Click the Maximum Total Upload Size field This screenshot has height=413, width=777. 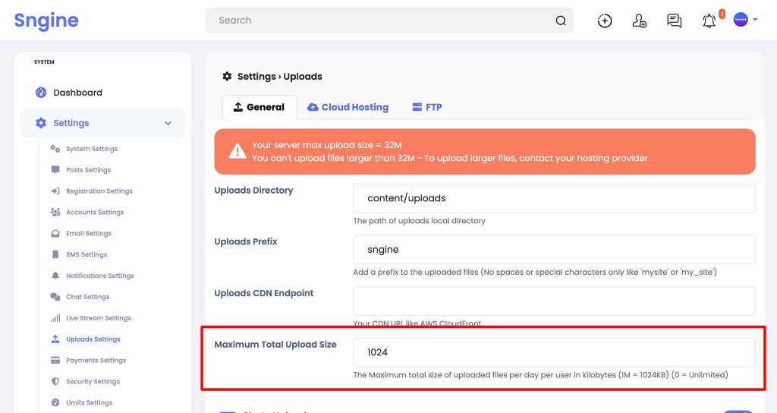pos(554,352)
